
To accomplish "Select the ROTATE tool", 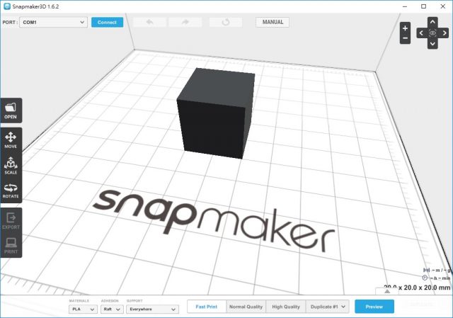I will click(11, 191).
